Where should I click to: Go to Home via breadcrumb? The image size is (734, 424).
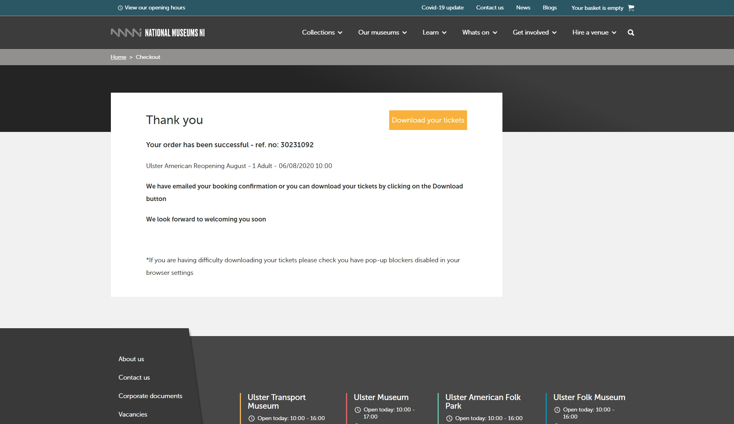pos(118,57)
